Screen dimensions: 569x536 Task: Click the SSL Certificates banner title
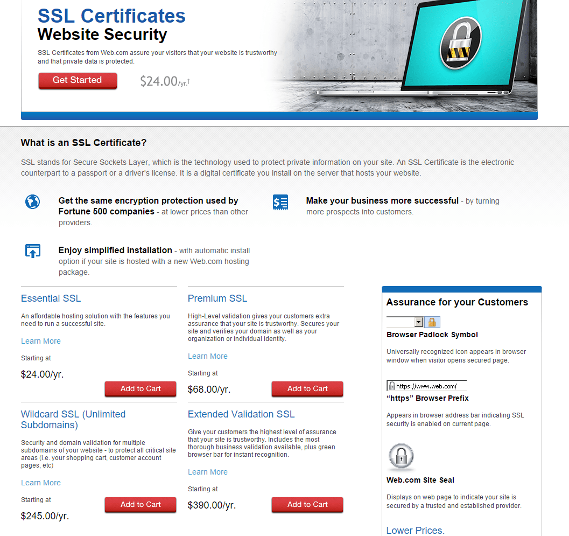click(112, 16)
